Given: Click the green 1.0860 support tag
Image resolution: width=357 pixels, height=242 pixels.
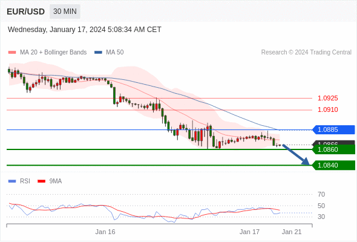Looking at the screenshot, I should (333, 149).
